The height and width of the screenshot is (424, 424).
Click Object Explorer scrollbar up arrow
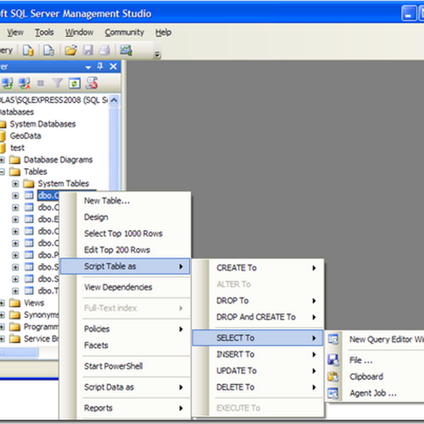pyautogui.click(x=114, y=100)
